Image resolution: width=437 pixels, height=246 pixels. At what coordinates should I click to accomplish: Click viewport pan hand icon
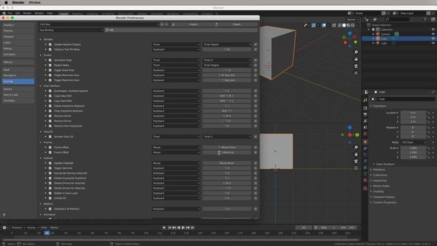356,59
